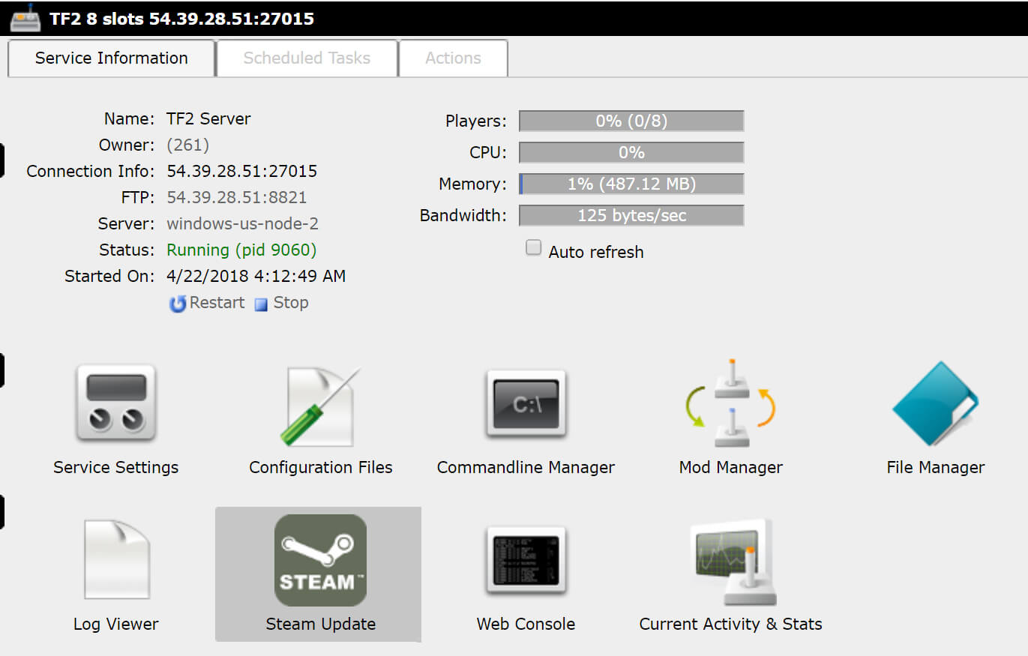Switch to the Scheduled Tasks tab
Image resolution: width=1028 pixels, height=656 pixels.
tap(307, 58)
